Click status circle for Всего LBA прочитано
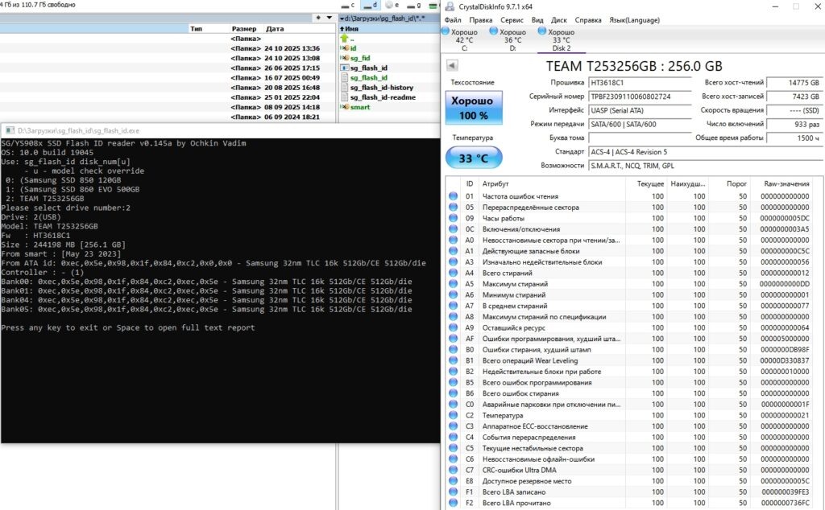 pyautogui.click(x=453, y=503)
